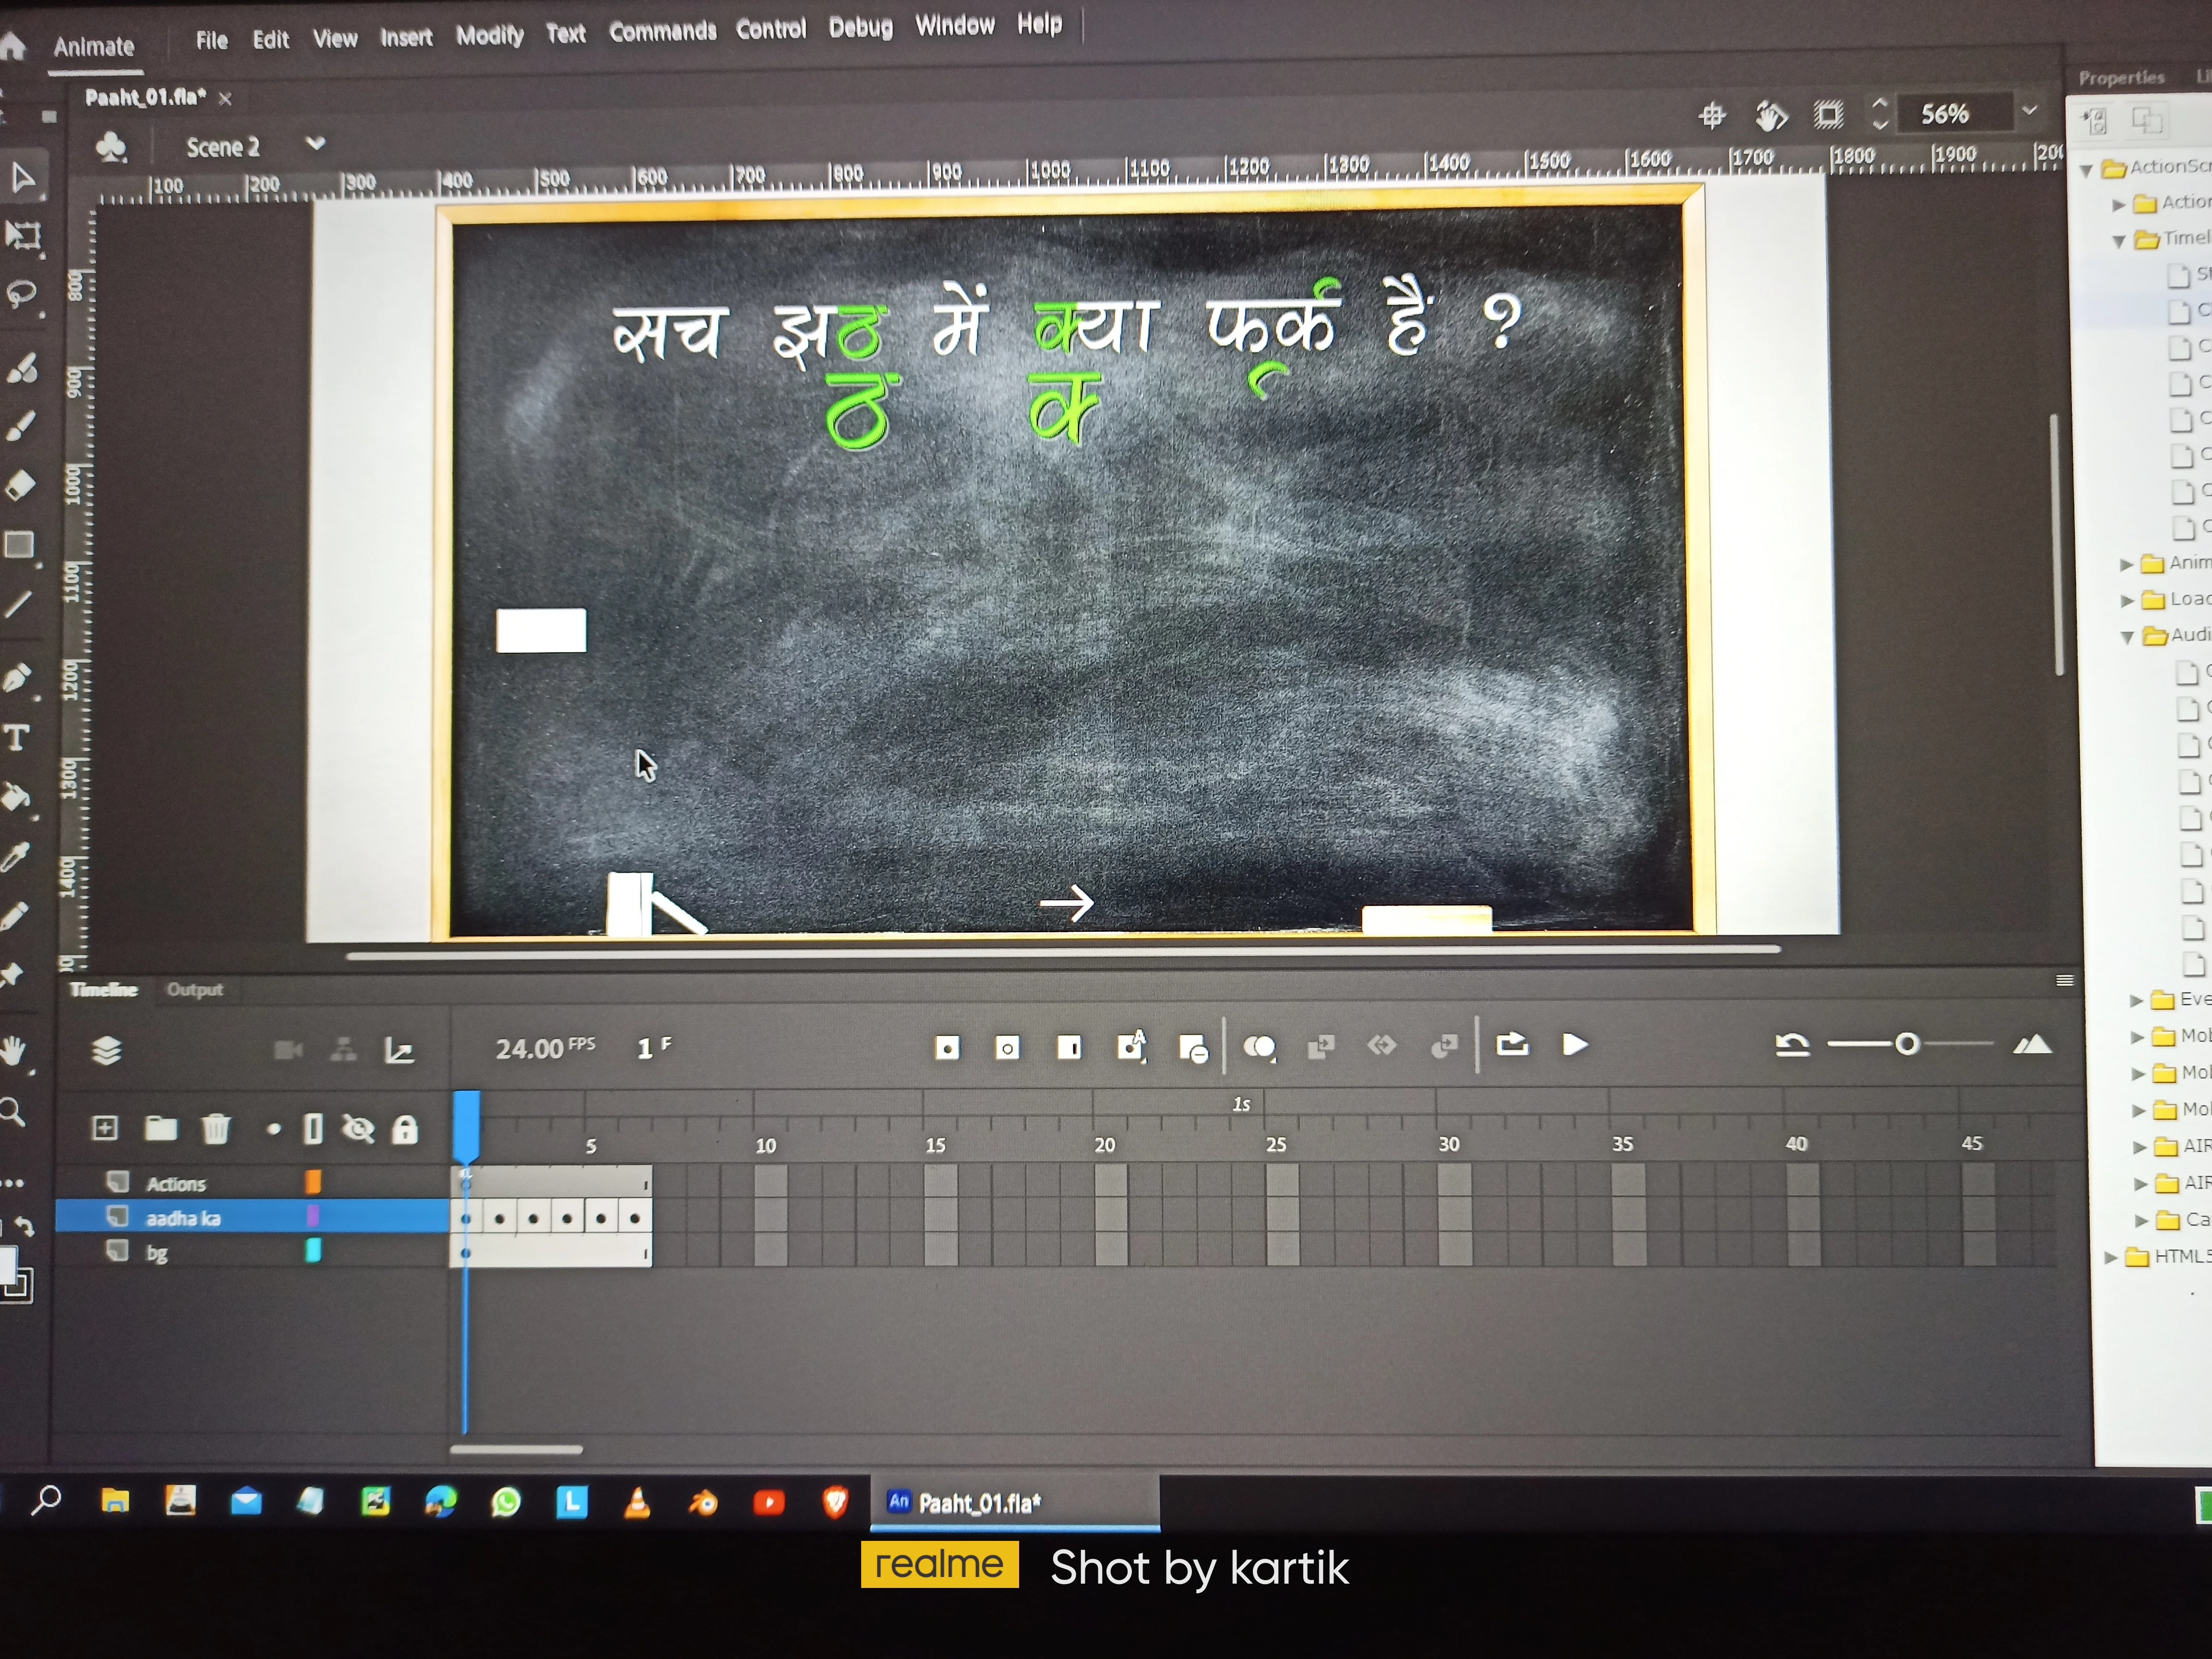The width and height of the screenshot is (2212, 1659).
Task: Click the New Layer icon
Action: (105, 1128)
